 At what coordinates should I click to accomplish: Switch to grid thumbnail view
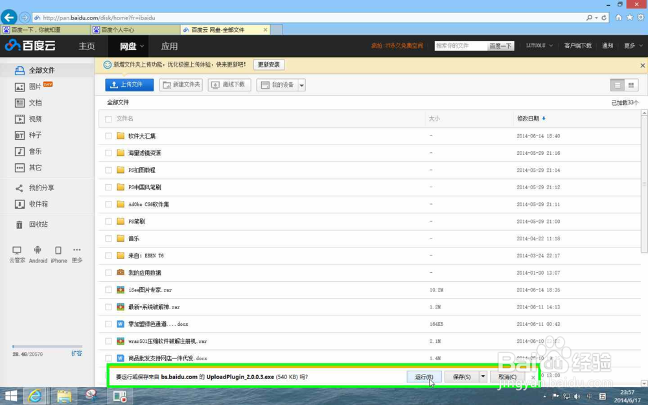tap(631, 85)
